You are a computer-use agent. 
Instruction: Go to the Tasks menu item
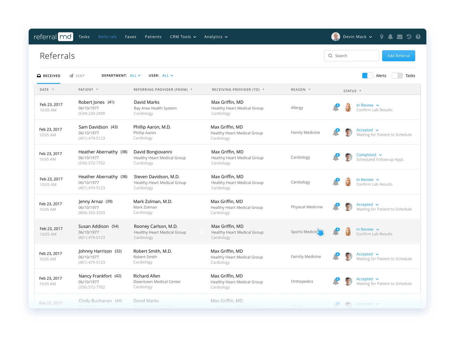84,37
